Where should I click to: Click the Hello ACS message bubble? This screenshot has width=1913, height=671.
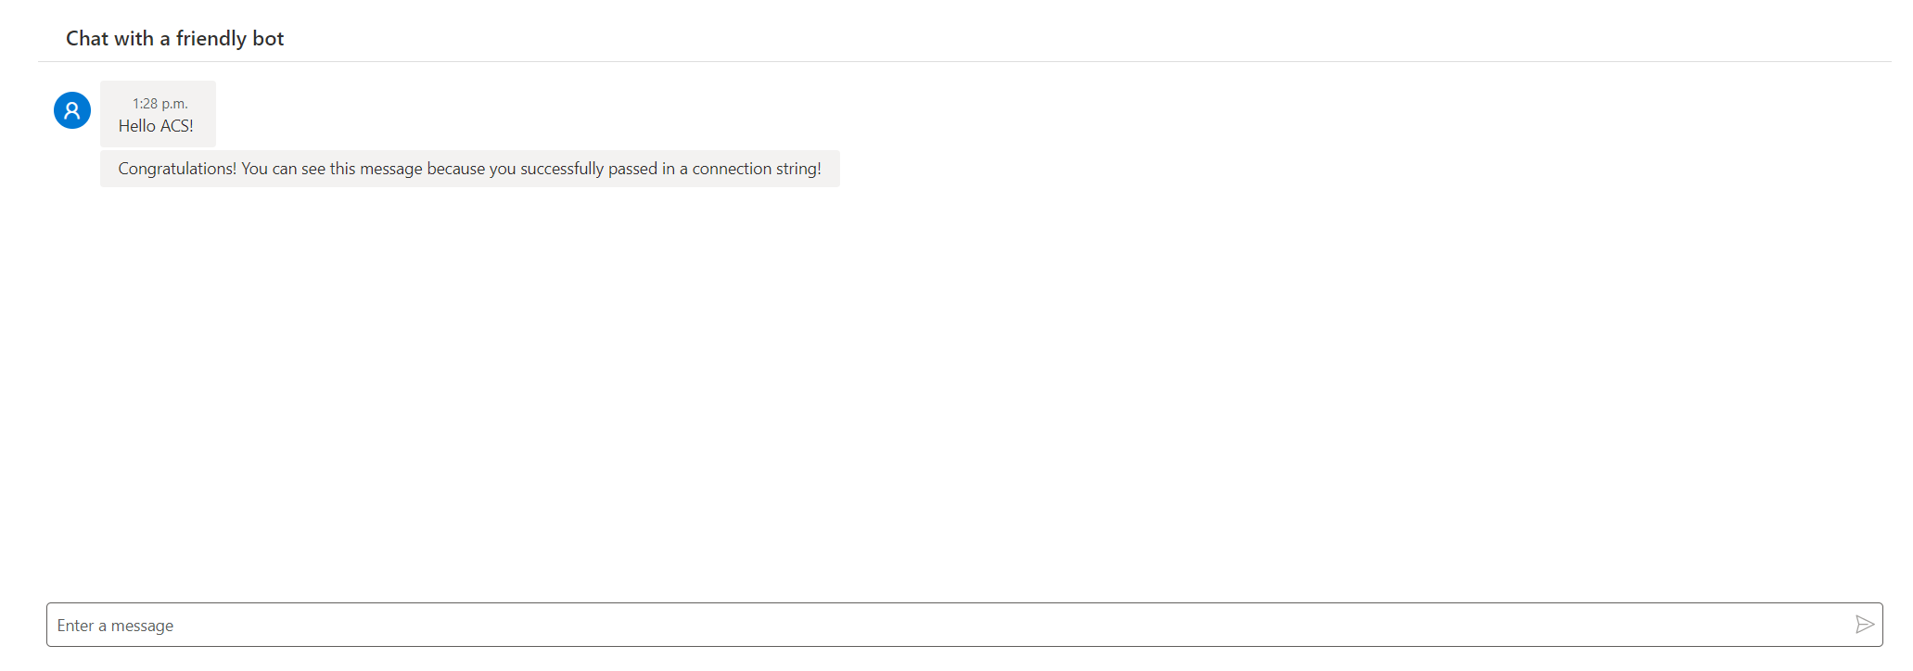(x=158, y=114)
